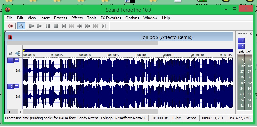Click the Play button
Viewport: 257px width, 127px height.
40,26
